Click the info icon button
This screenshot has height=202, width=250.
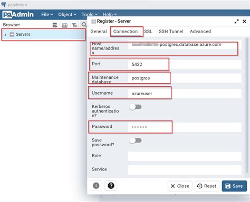click(x=96, y=186)
